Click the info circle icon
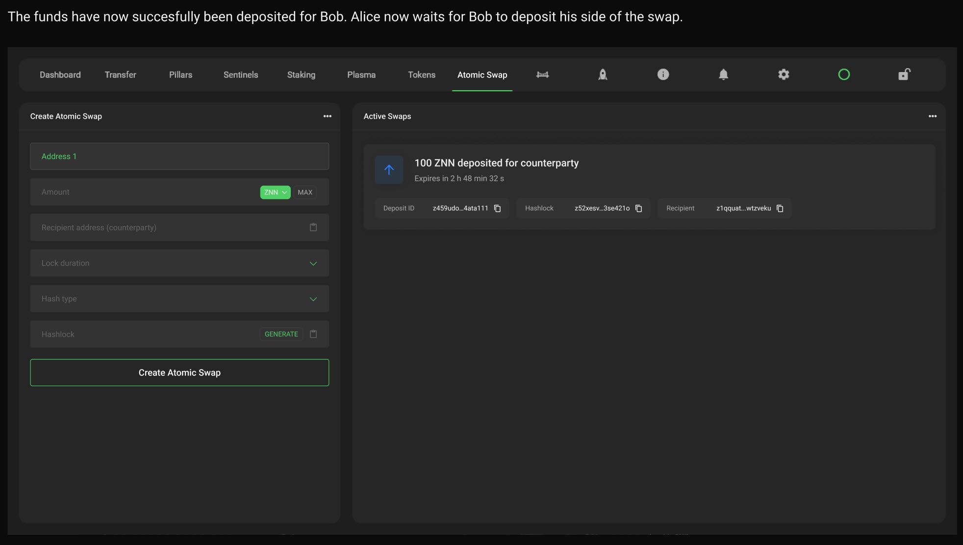This screenshot has width=963, height=545. 663,74
